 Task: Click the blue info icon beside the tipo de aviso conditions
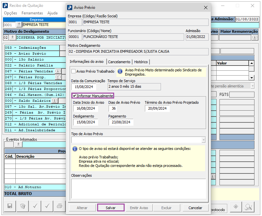coord(75,149)
